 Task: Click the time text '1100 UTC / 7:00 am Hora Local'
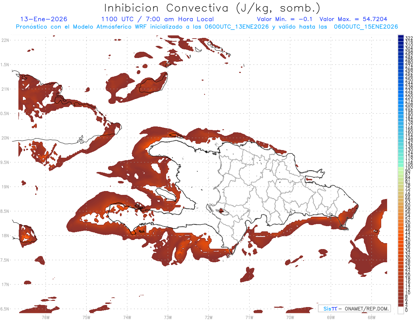tap(157, 19)
